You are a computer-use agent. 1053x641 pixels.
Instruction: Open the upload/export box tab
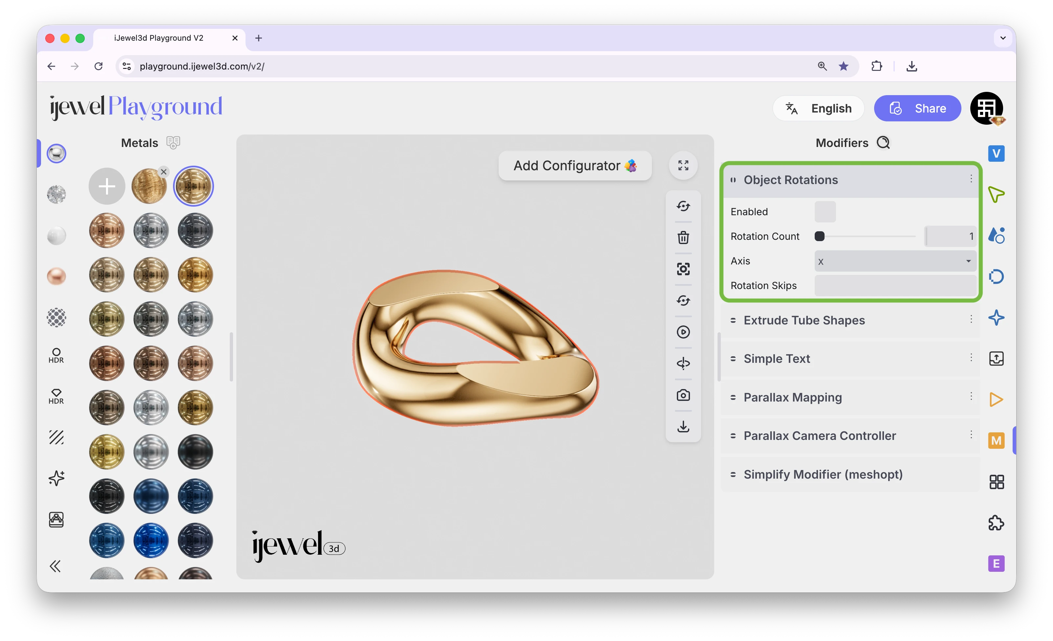pyautogui.click(x=996, y=358)
